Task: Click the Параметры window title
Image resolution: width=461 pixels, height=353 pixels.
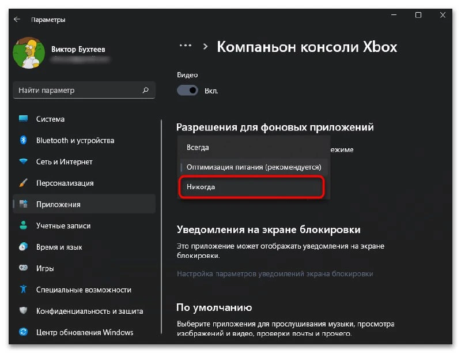Action: click(x=48, y=20)
